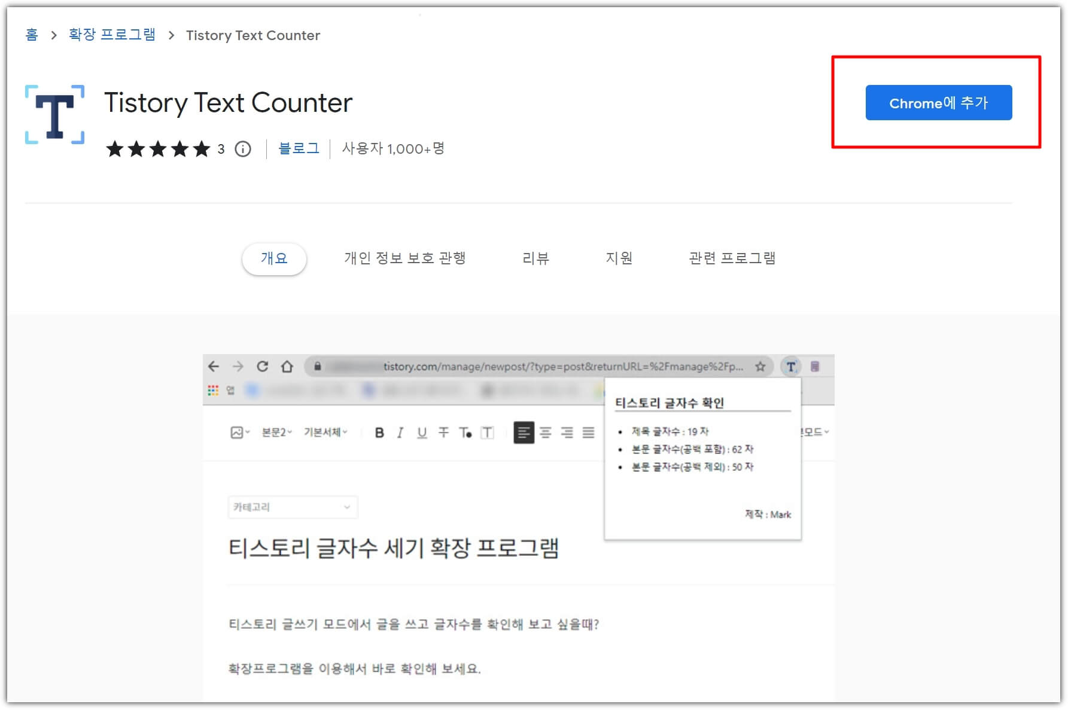
Task: Click the justify alignment icon
Action: 589,432
